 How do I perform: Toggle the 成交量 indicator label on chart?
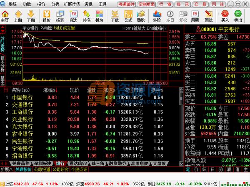[x=69, y=28]
